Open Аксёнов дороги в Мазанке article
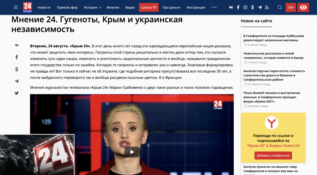Image resolution: width=317 pixels, height=175 pixels. [274, 75]
